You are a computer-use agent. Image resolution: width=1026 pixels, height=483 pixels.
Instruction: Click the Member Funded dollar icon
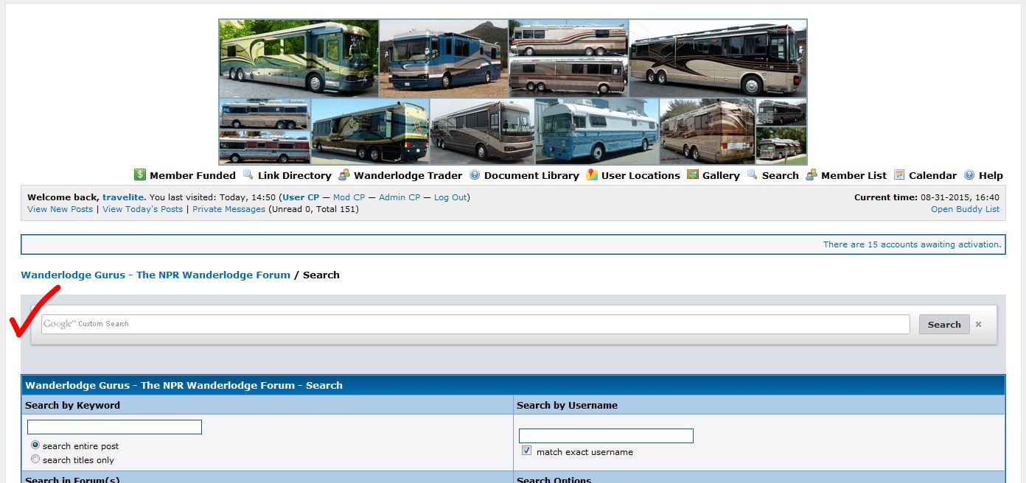coord(140,175)
